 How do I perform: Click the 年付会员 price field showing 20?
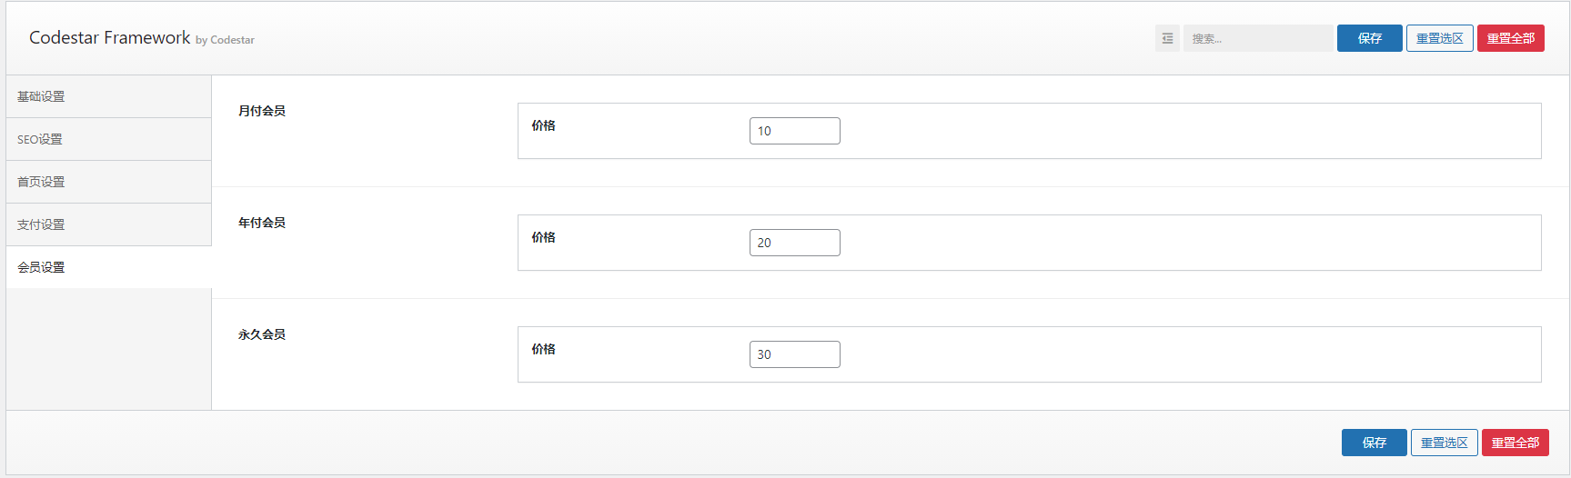(794, 243)
